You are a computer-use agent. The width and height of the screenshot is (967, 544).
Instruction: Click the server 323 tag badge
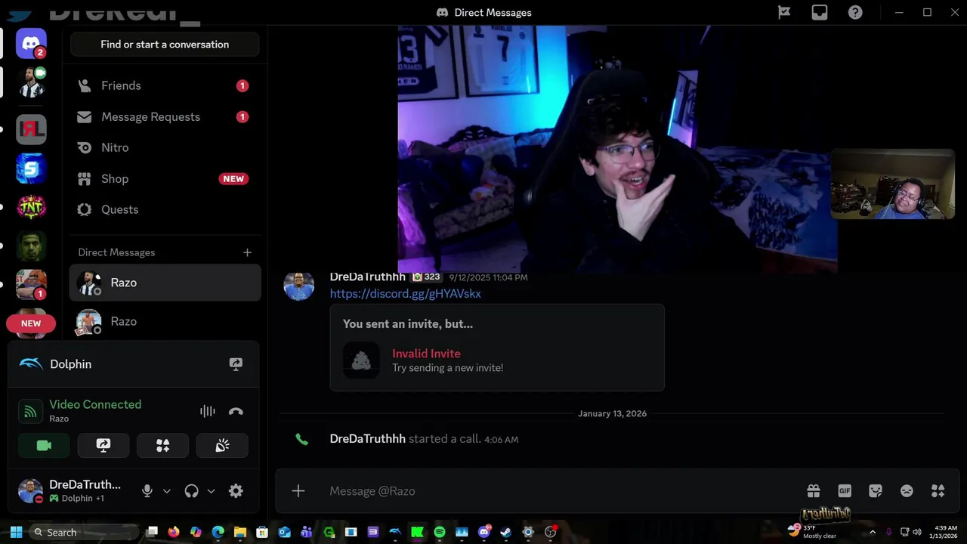pyautogui.click(x=427, y=277)
